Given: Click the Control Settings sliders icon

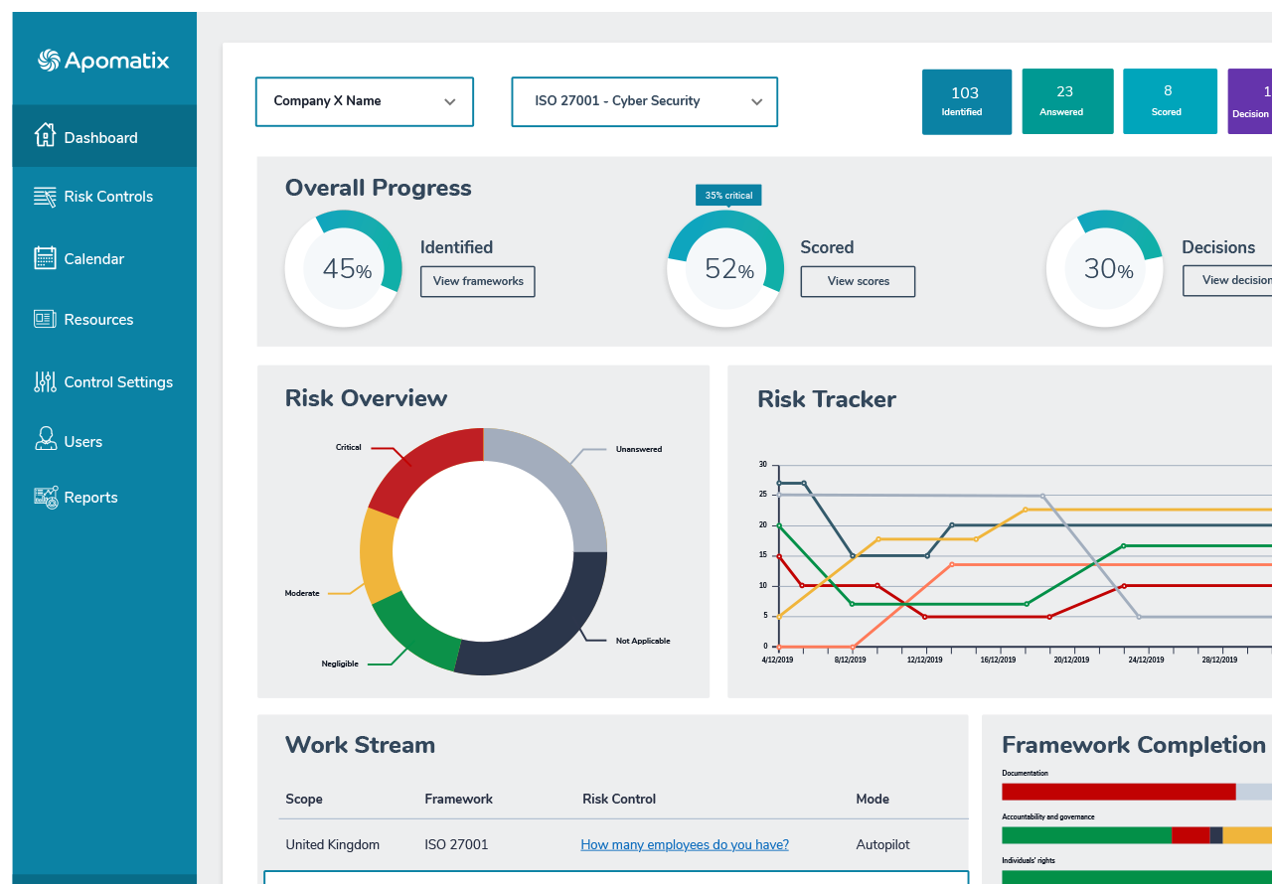Looking at the screenshot, I should pyautogui.click(x=45, y=381).
